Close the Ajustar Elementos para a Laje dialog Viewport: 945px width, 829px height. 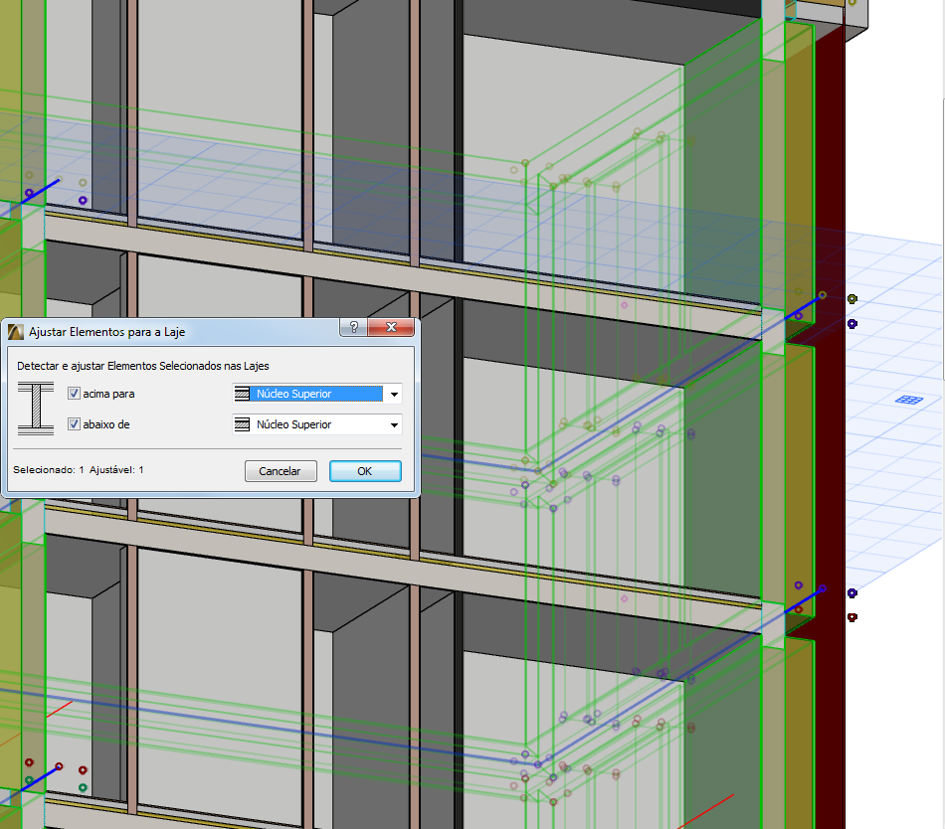pos(391,327)
